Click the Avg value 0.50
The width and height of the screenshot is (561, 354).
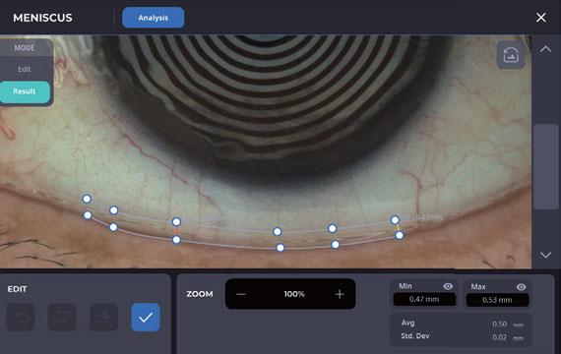pyautogui.click(x=499, y=324)
